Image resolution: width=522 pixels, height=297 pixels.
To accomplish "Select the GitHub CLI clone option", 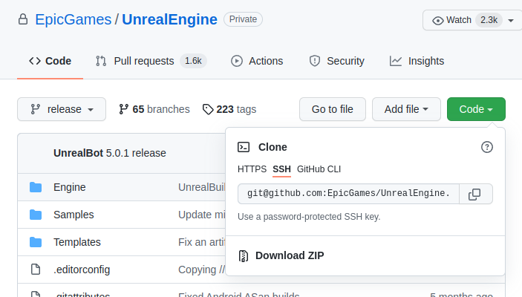I will (x=319, y=169).
